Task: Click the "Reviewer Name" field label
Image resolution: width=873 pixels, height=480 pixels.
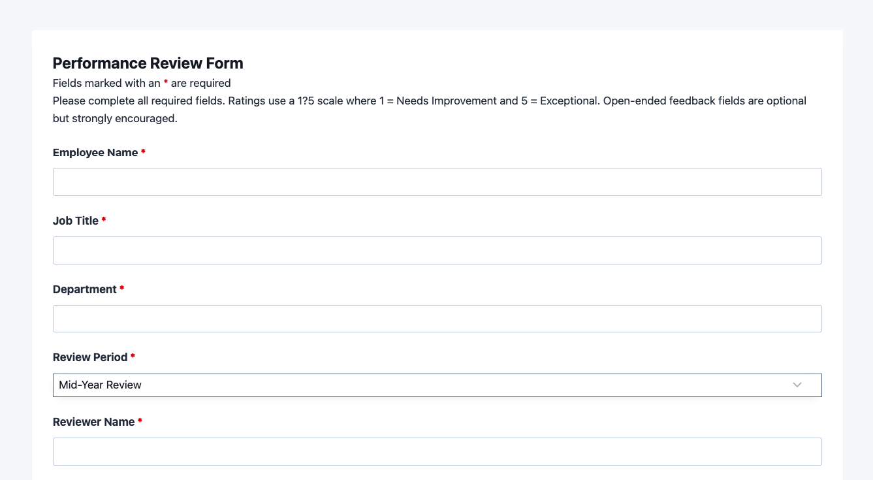Action: pos(93,422)
